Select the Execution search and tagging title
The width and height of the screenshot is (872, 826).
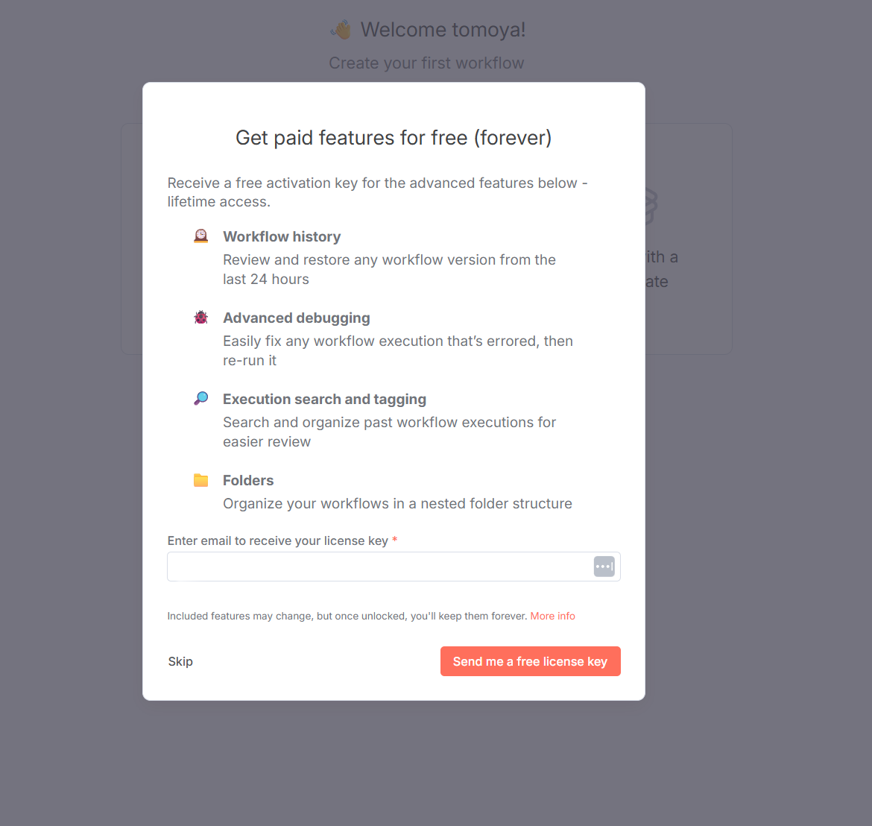tap(324, 399)
